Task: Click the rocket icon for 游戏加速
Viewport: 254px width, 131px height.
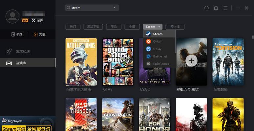Action: click(x=9, y=51)
